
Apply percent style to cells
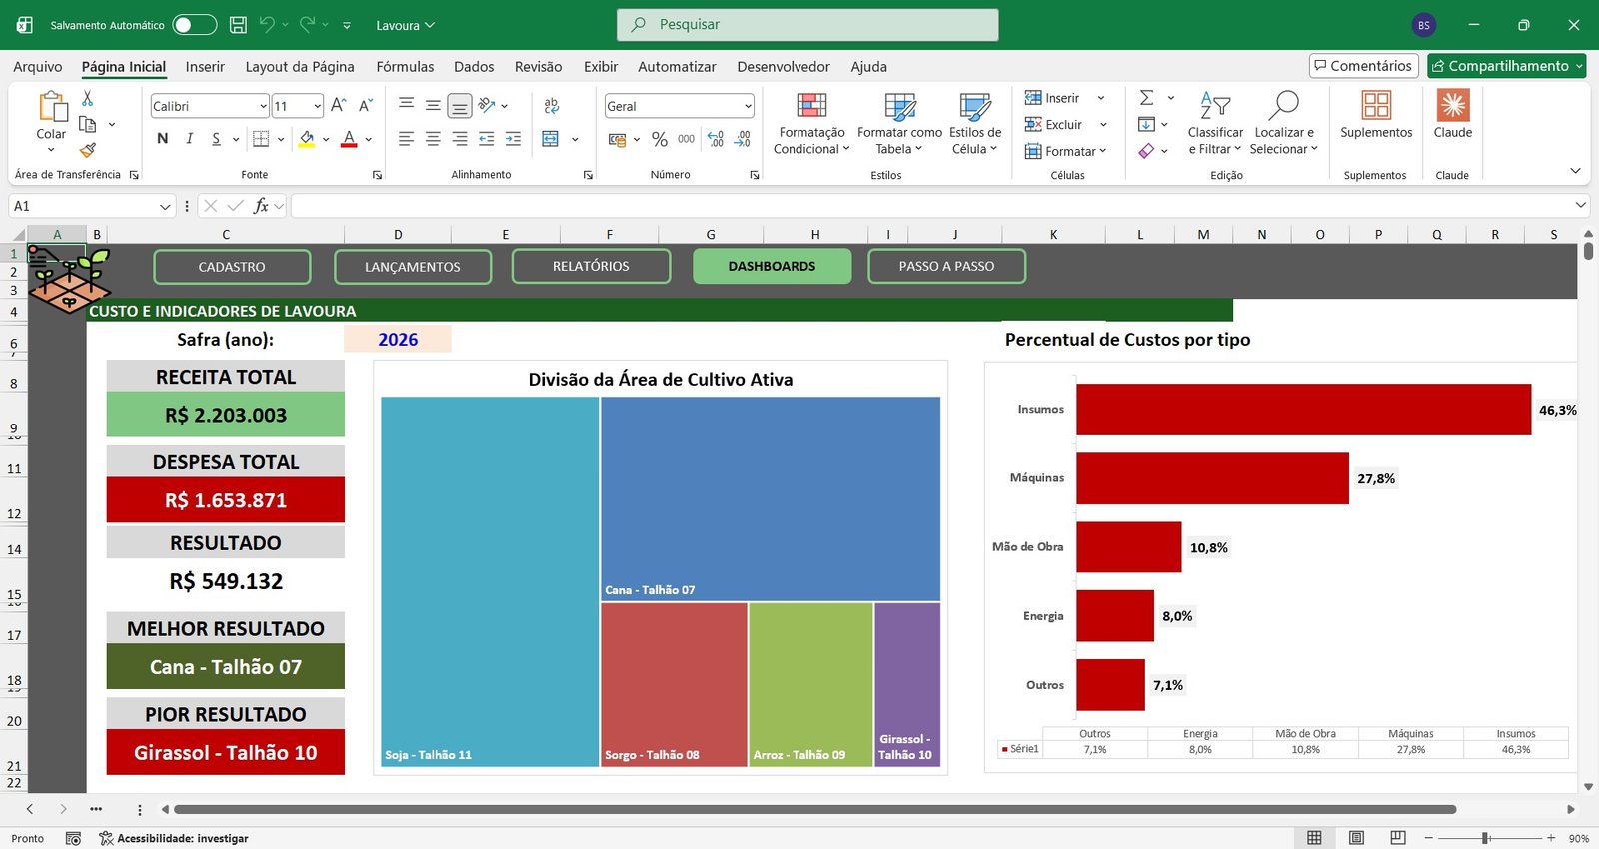pos(659,139)
